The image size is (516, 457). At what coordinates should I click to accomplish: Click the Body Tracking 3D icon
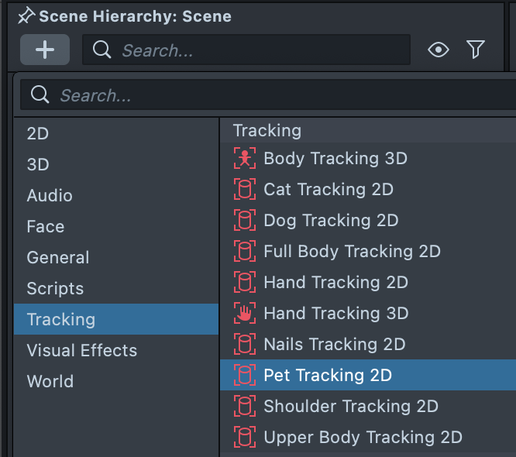coord(244,159)
